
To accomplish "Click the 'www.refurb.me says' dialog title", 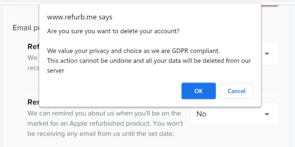I will 80,17.
